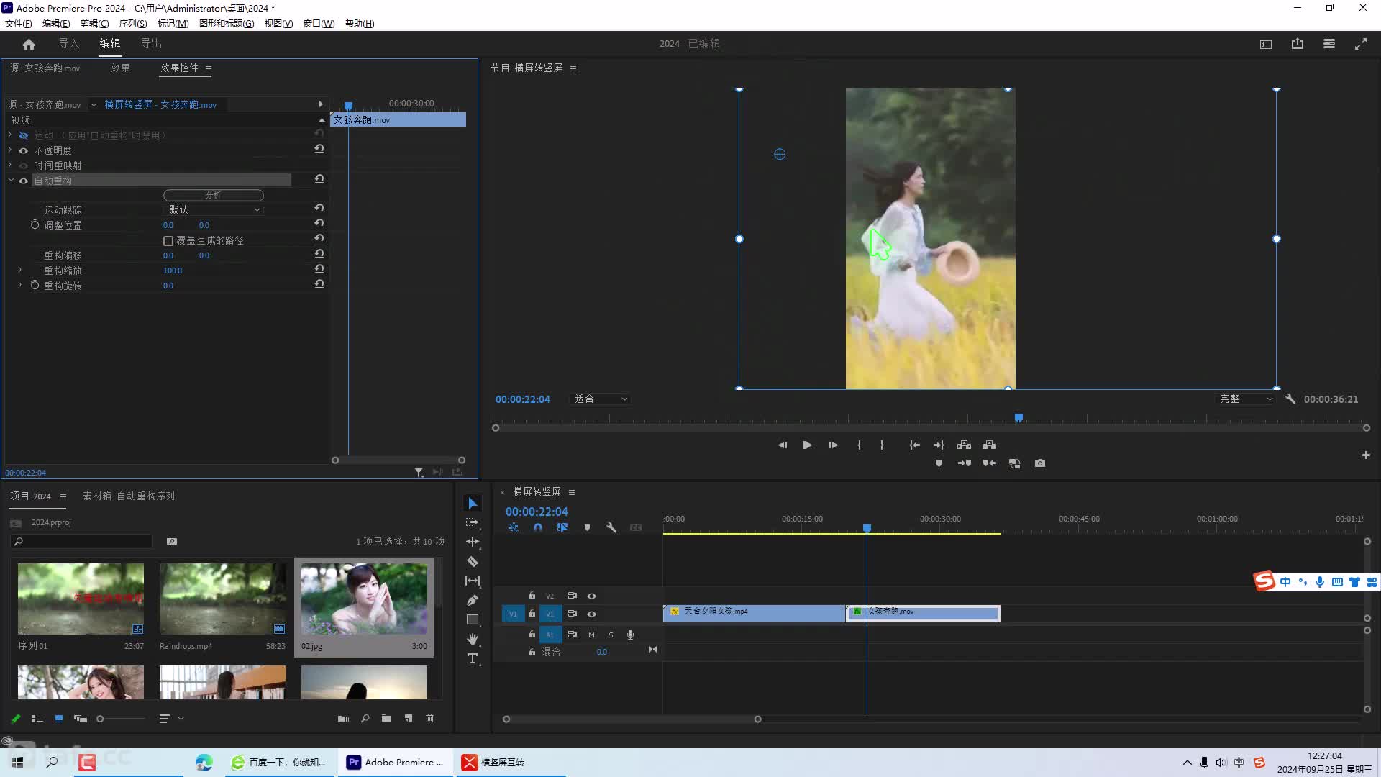Open the button editor plus icon

(1366, 455)
